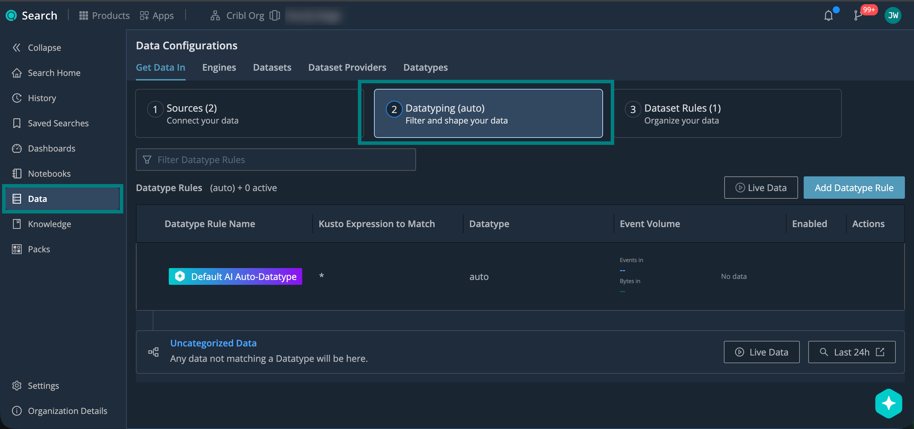
Task: Select Data in the sidebar
Action: (62, 198)
